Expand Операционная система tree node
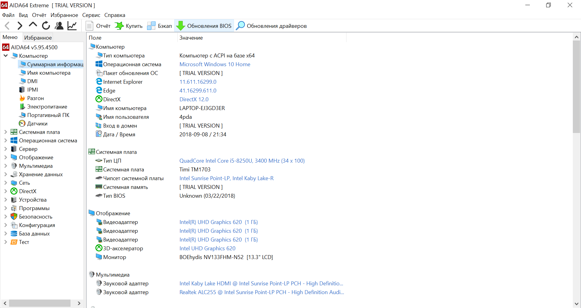 point(6,141)
